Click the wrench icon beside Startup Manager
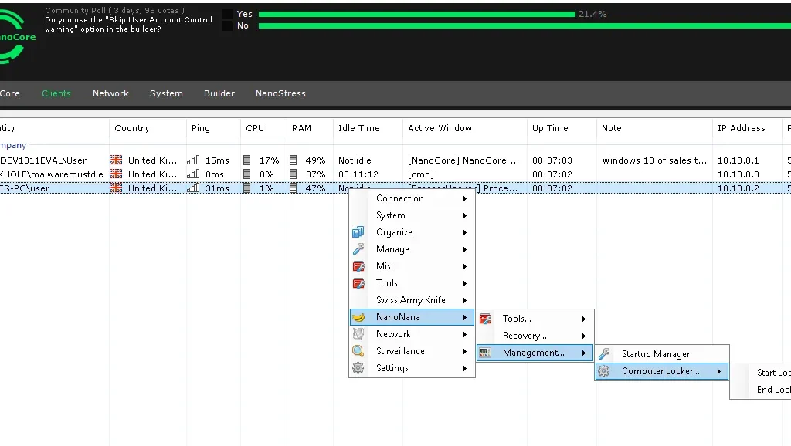 tap(604, 354)
